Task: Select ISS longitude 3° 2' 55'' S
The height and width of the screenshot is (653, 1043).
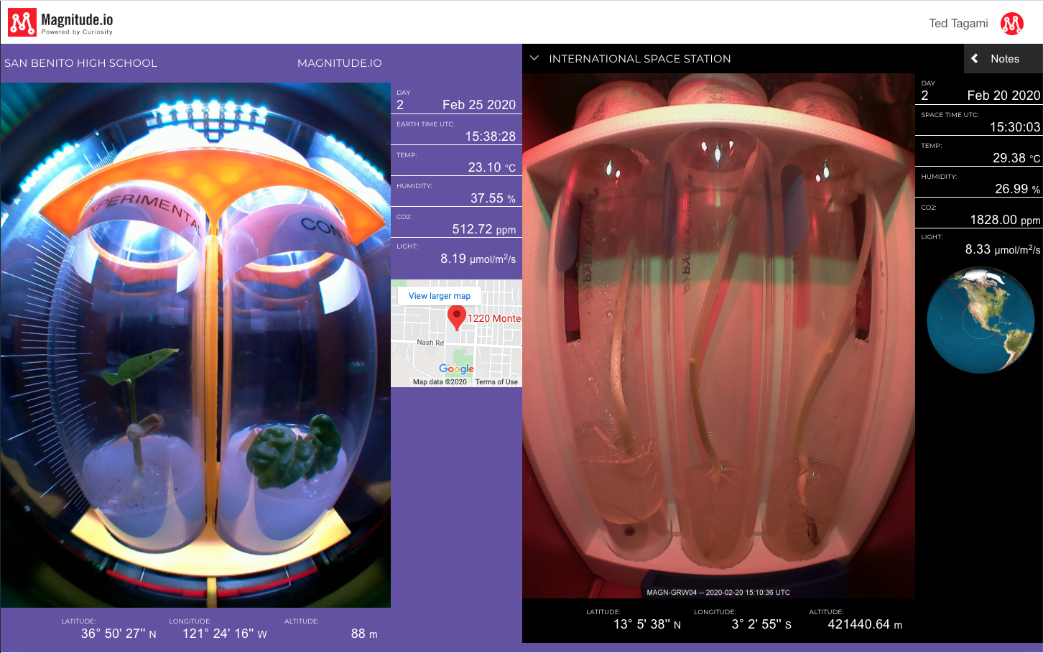Action: (x=761, y=624)
